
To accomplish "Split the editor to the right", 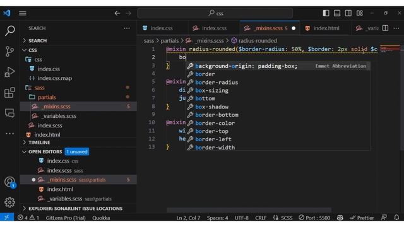I will pos(386,28).
